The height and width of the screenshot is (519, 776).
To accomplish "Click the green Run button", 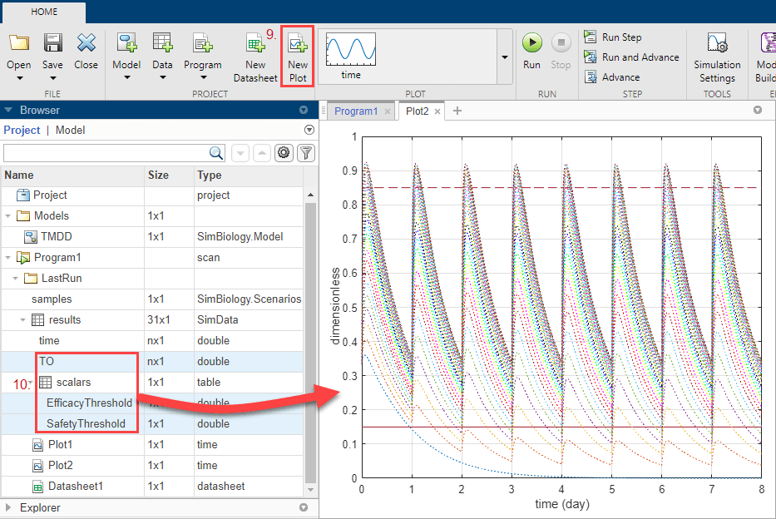I will 532,42.
